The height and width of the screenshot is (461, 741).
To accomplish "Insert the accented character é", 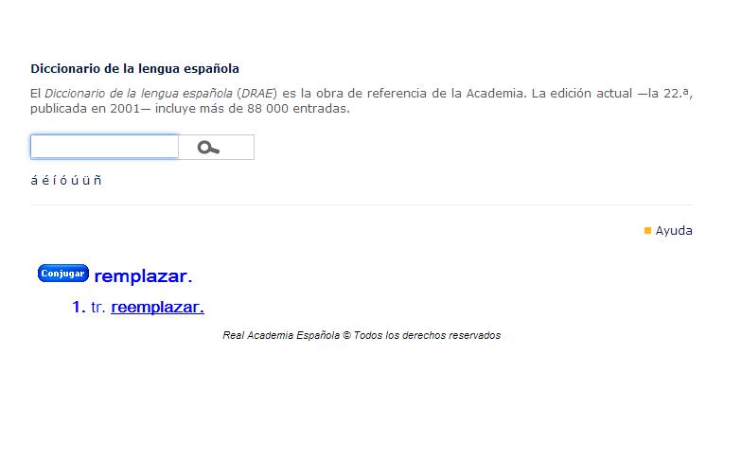I will coord(44,181).
